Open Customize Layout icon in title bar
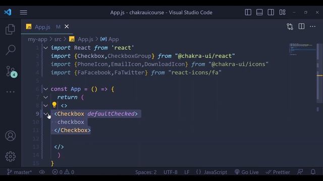The image size is (323, 181). [282, 12]
